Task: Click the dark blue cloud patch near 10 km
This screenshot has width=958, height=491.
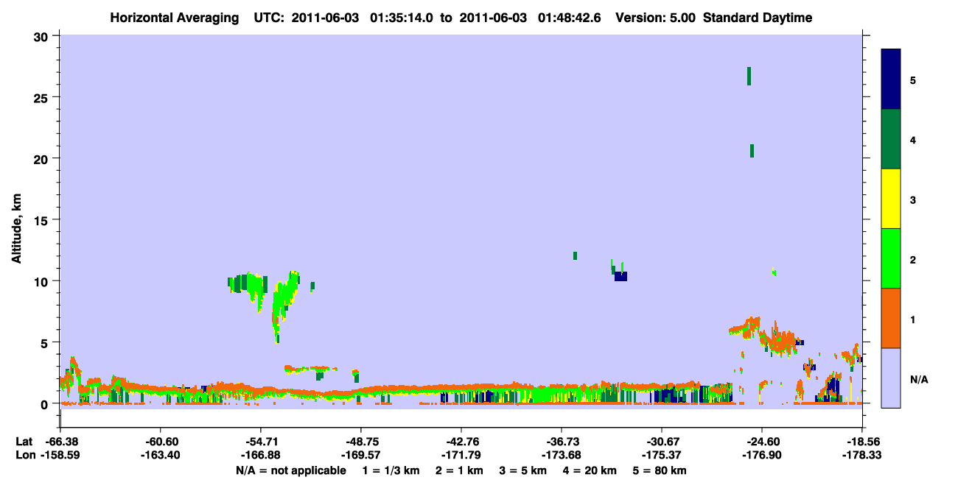Action: pos(620,276)
